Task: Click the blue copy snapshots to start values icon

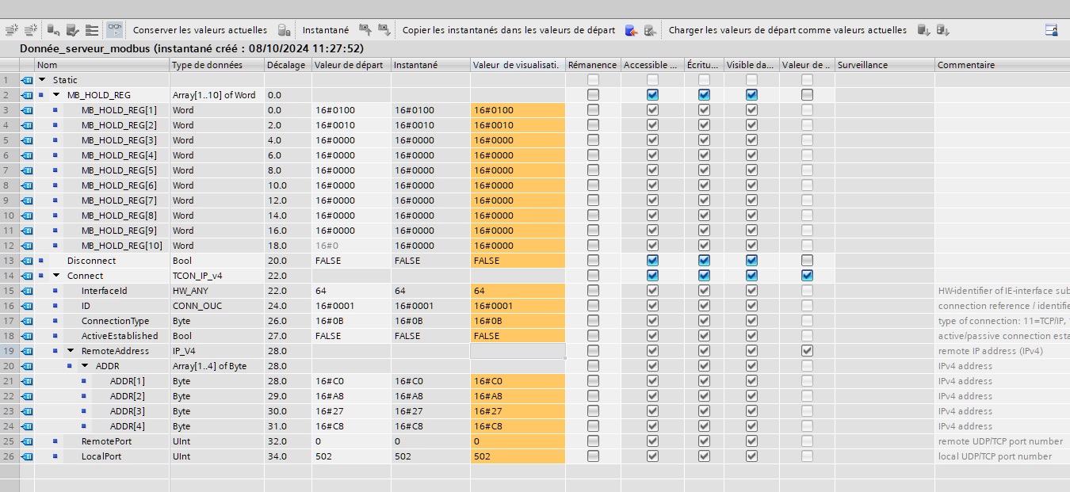Action: [x=630, y=30]
